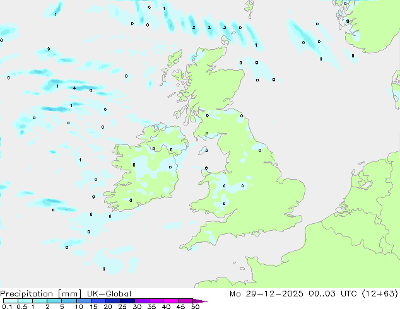Click the legend number '50'

pos(195,306)
